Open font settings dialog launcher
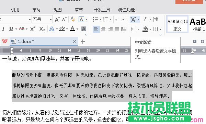 86,35
